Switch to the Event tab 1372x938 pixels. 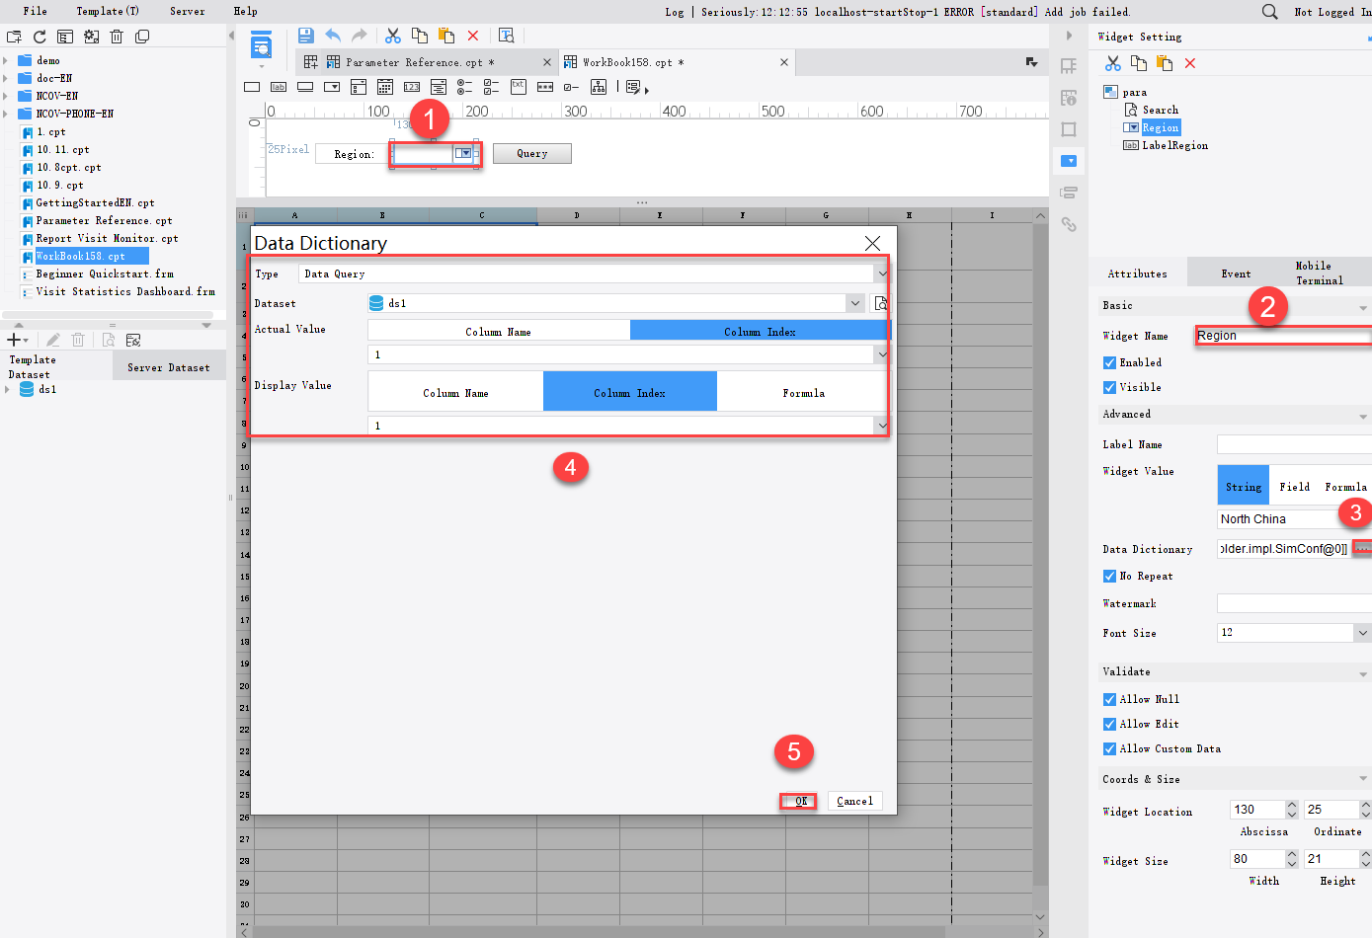click(x=1235, y=272)
